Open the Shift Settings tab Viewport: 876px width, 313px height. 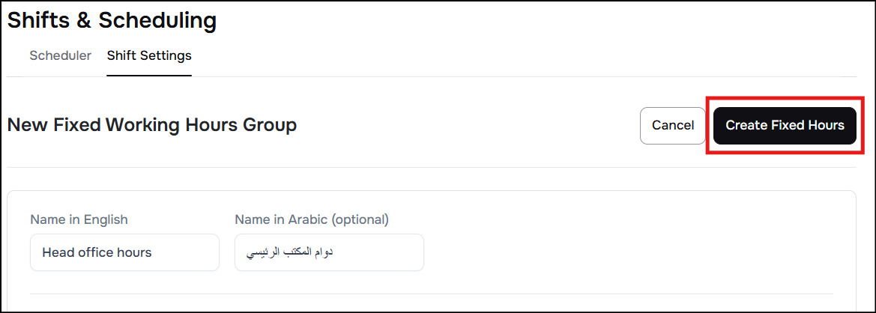tap(149, 55)
